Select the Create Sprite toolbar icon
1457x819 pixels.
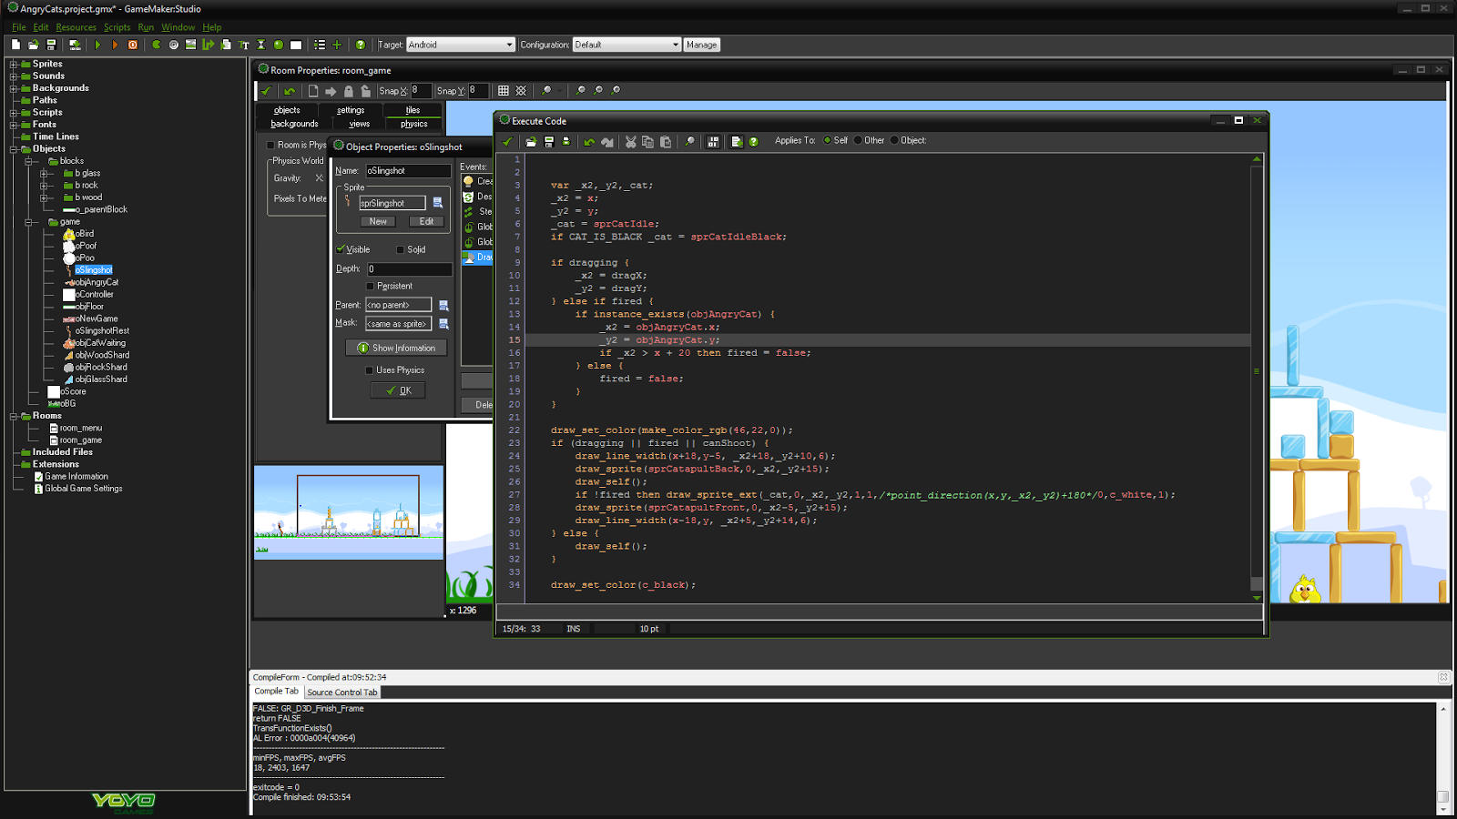click(156, 44)
